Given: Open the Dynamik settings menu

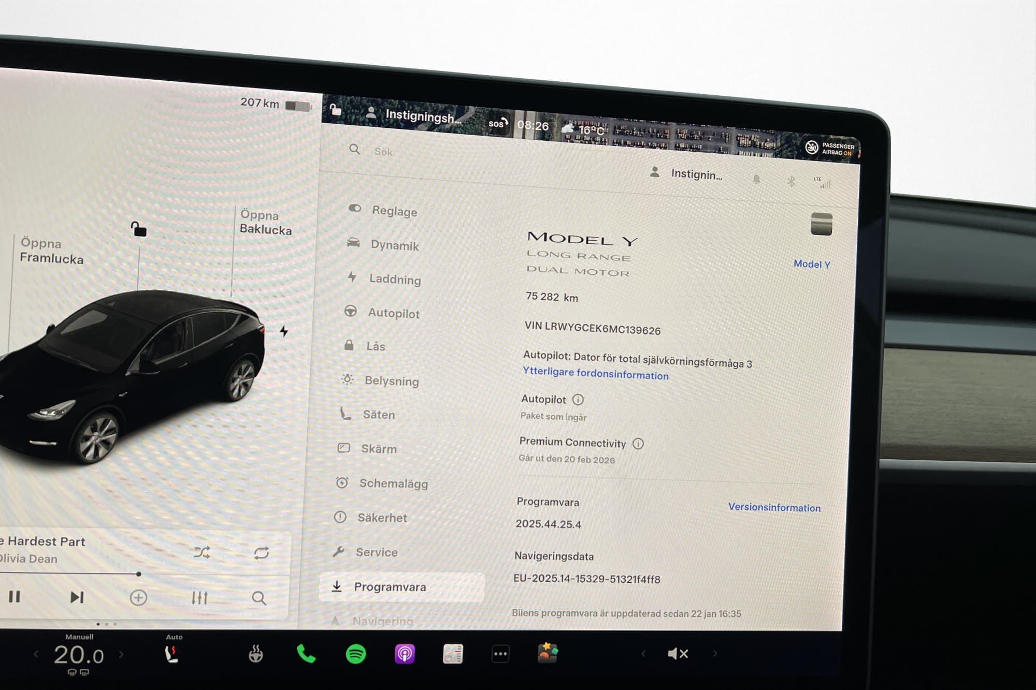Looking at the screenshot, I should click(x=383, y=244).
